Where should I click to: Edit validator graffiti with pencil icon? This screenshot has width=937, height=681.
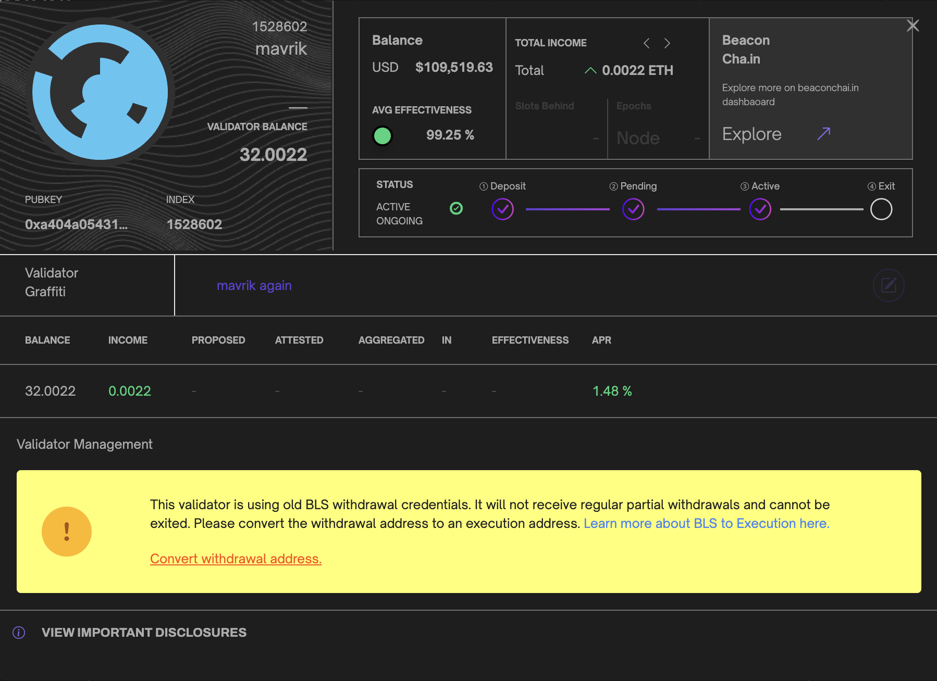889,285
